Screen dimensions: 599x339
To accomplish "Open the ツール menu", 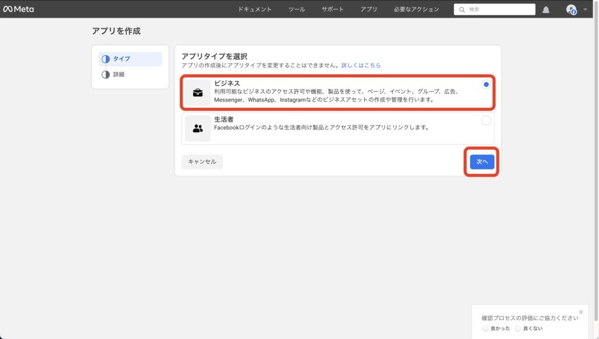I will click(297, 9).
